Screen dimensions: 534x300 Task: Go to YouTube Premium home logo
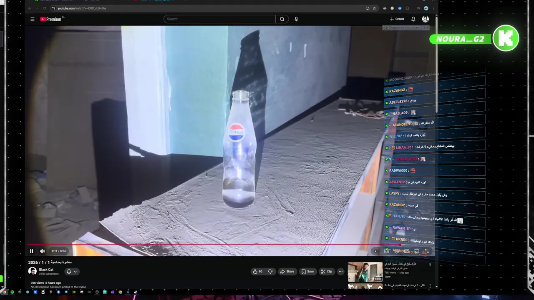click(x=52, y=19)
